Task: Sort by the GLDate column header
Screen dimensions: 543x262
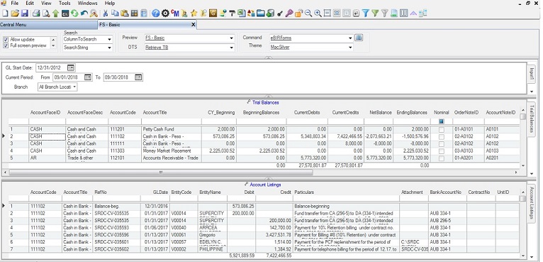Action: [160, 192]
